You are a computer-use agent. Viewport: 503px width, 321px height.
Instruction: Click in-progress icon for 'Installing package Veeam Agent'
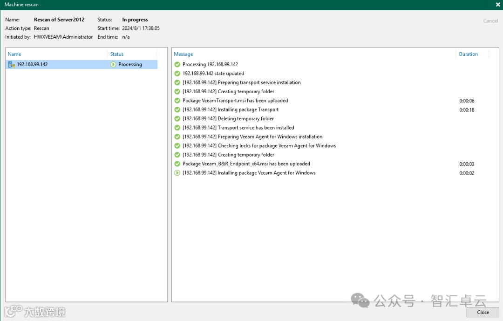click(x=177, y=173)
